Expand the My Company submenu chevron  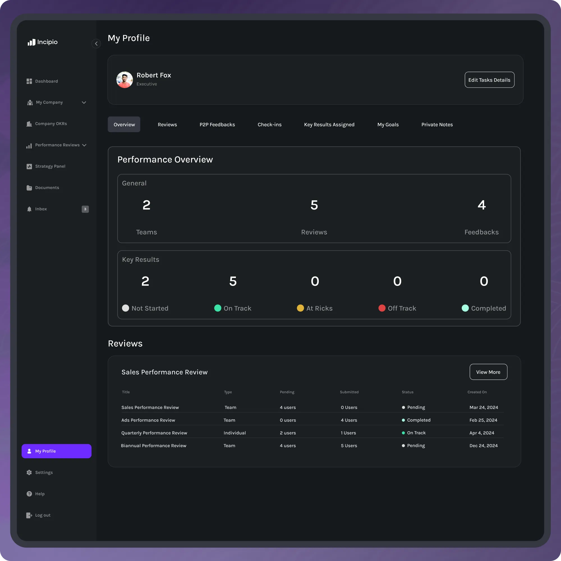point(84,102)
